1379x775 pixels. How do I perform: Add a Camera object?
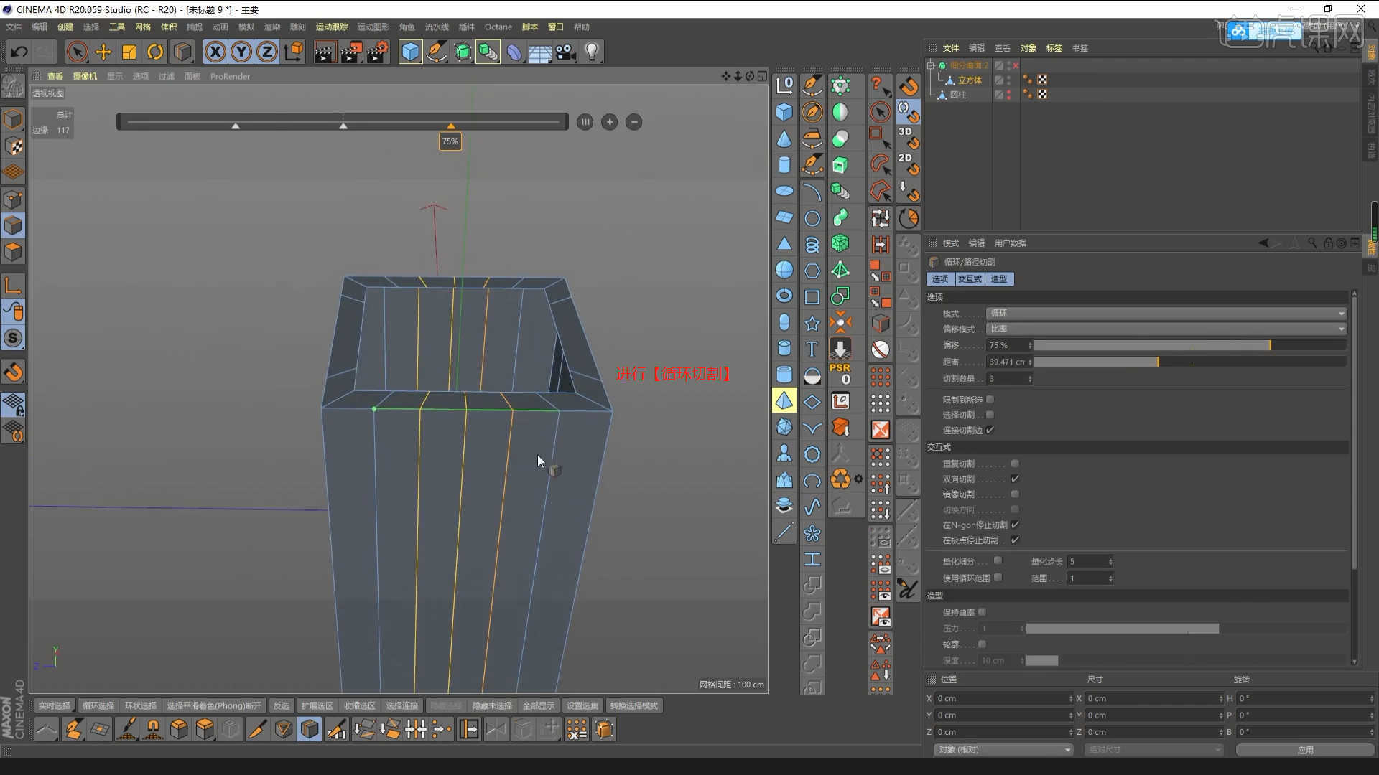point(565,52)
